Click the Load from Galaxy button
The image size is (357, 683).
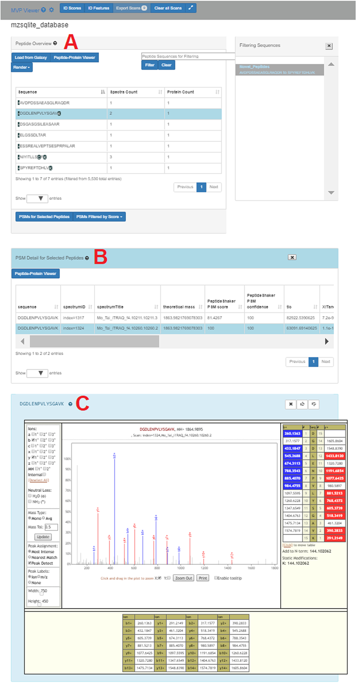31,57
